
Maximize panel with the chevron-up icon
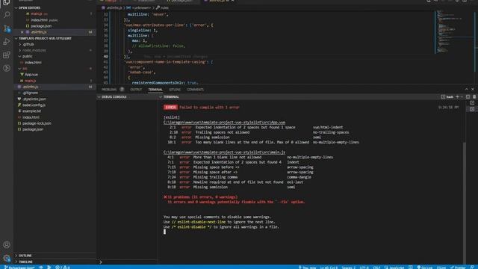466,89
